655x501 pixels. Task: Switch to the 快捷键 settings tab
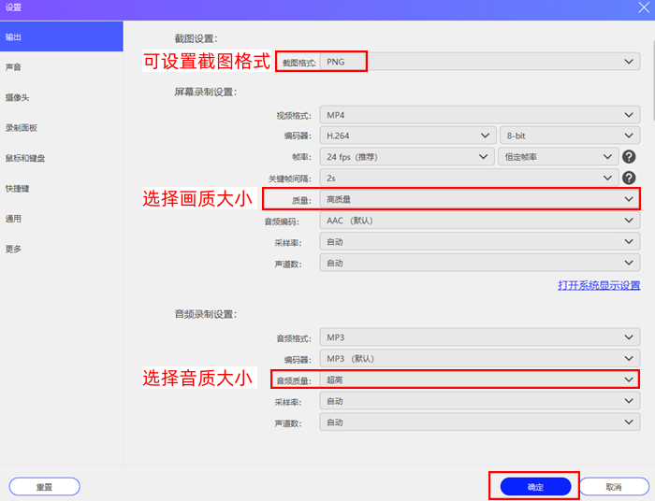point(62,189)
